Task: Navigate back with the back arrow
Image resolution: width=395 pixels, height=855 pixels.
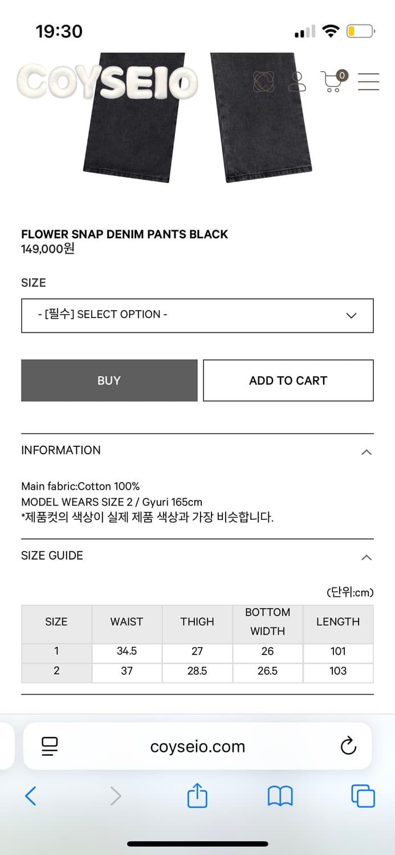Action: (31, 796)
